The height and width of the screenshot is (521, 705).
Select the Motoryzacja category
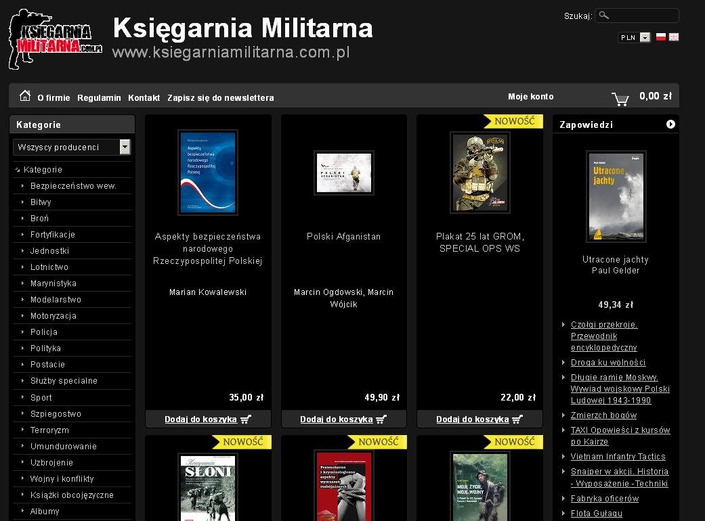pos(53,316)
